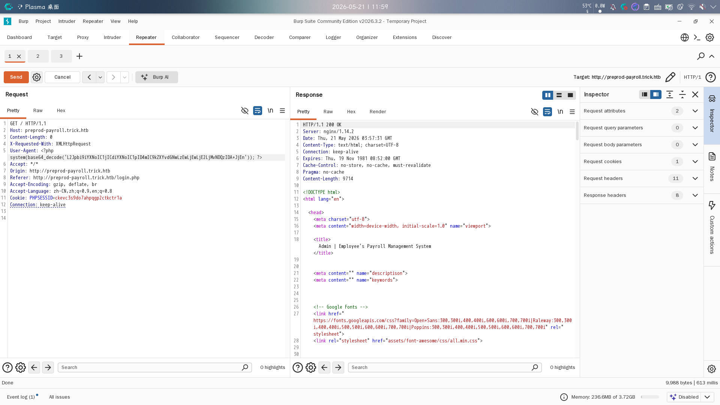Edit the target with the pencil icon
This screenshot has width=720, height=405.
click(670, 77)
